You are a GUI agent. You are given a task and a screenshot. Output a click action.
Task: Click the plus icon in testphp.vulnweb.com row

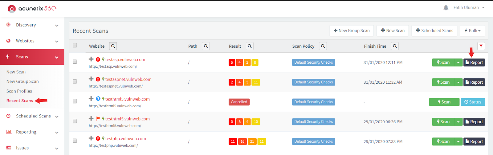tap(91, 138)
